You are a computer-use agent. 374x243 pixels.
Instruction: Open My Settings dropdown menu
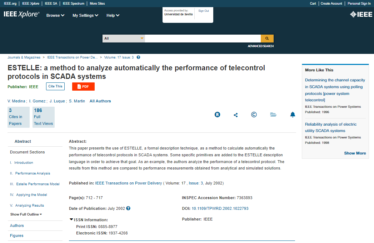point(85,15)
